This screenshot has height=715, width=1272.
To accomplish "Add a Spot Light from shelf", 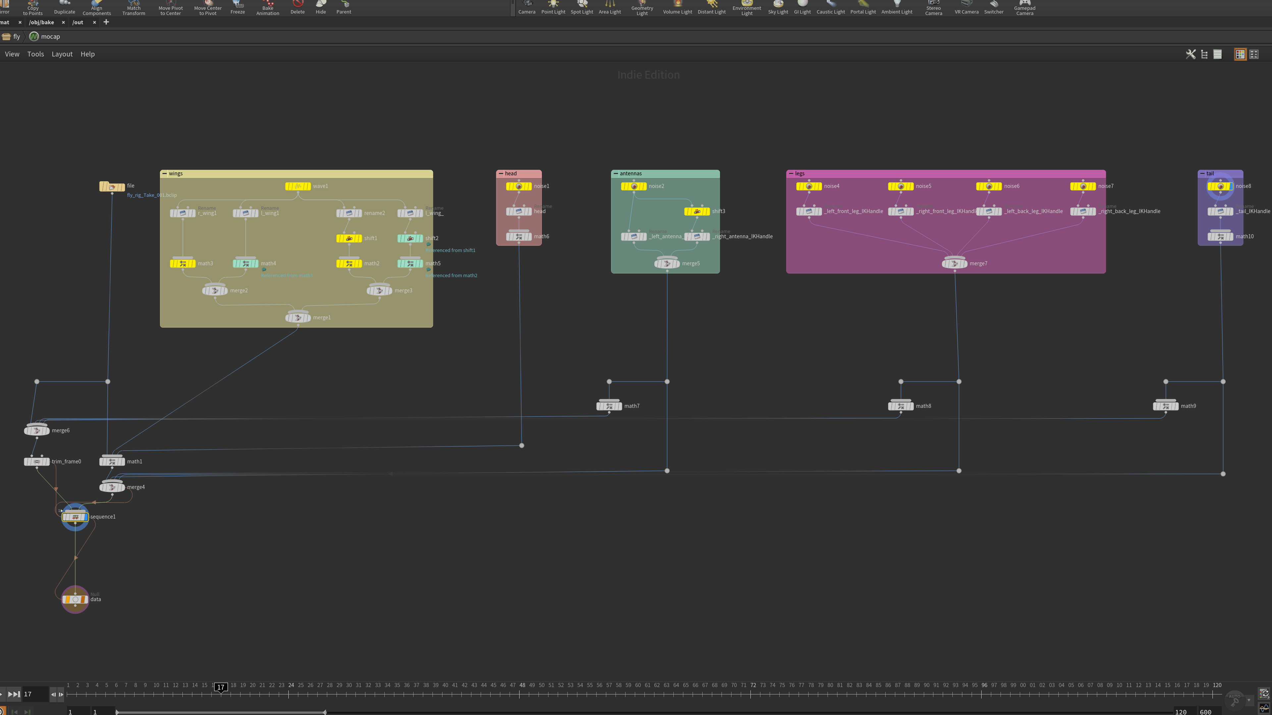I will click(582, 7).
